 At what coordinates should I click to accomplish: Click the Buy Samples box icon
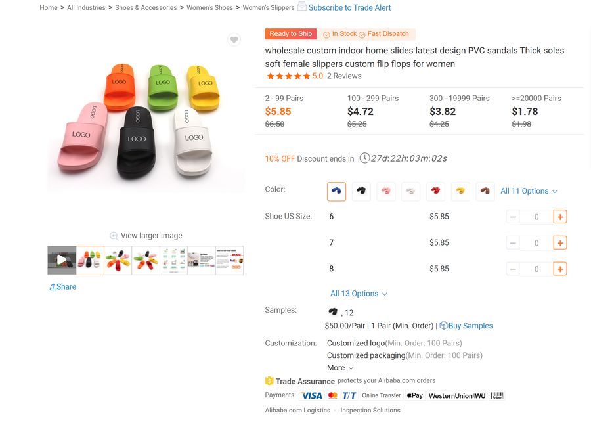pos(444,325)
